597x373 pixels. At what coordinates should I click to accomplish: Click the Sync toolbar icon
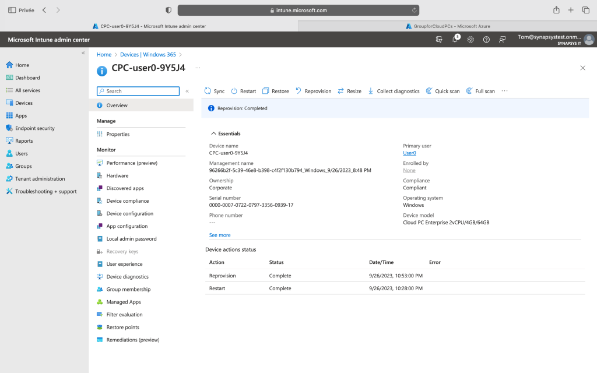(x=208, y=91)
